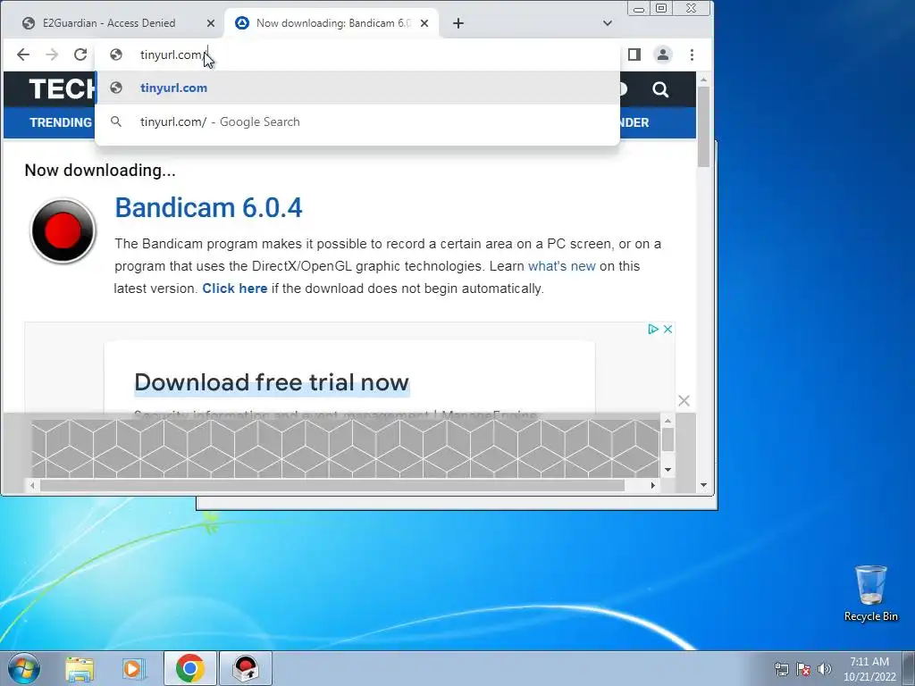Click the Chrome taskbar icon
This screenshot has height=686, width=915.
coord(189,668)
